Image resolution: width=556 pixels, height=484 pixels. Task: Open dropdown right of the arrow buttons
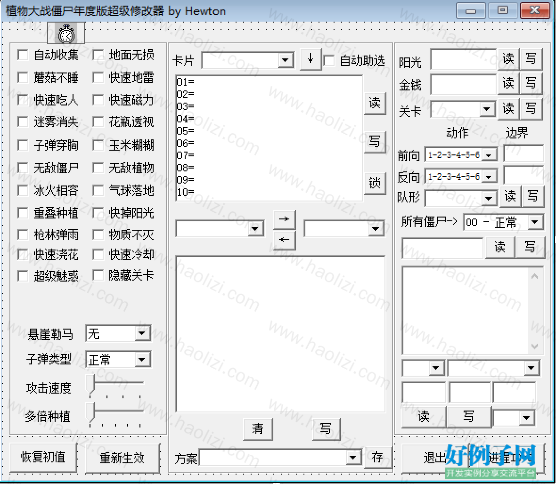coord(375,228)
